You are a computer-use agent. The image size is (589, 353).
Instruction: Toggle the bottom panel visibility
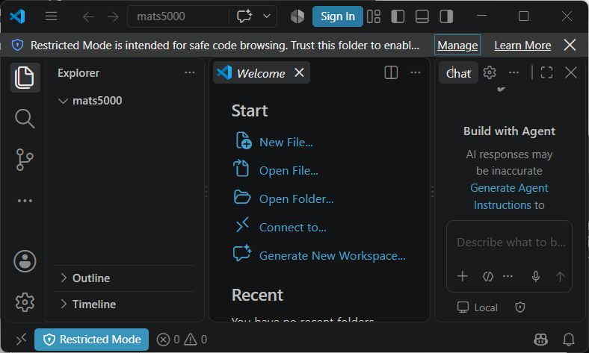coord(422,16)
